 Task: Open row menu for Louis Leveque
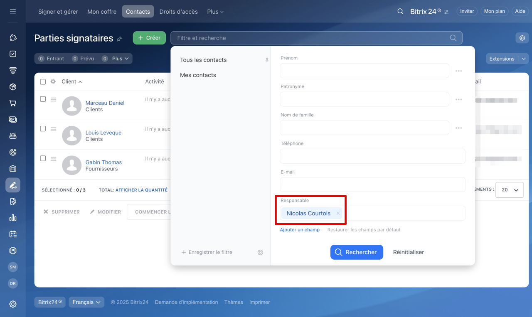coord(53,129)
